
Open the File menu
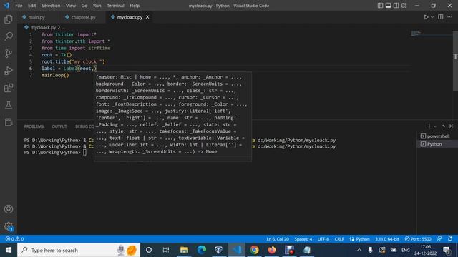click(x=19, y=6)
